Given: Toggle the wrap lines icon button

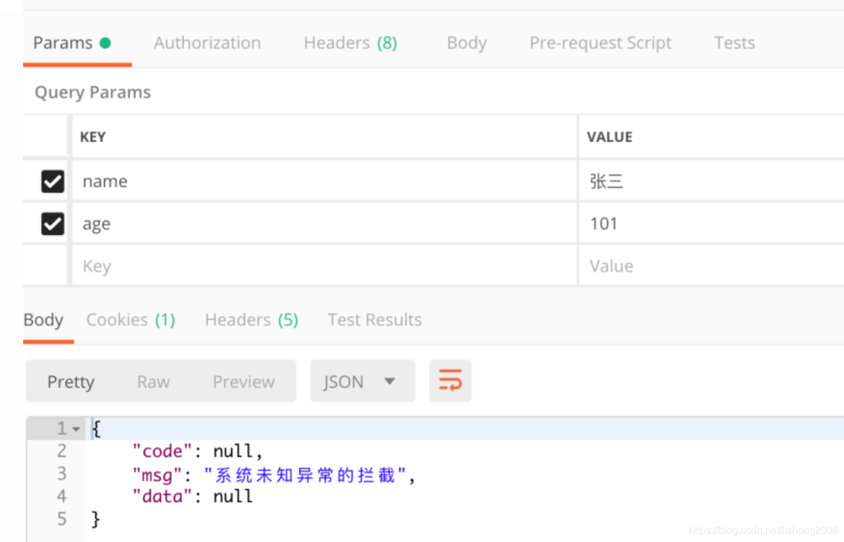Looking at the screenshot, I should pos(450,381).
